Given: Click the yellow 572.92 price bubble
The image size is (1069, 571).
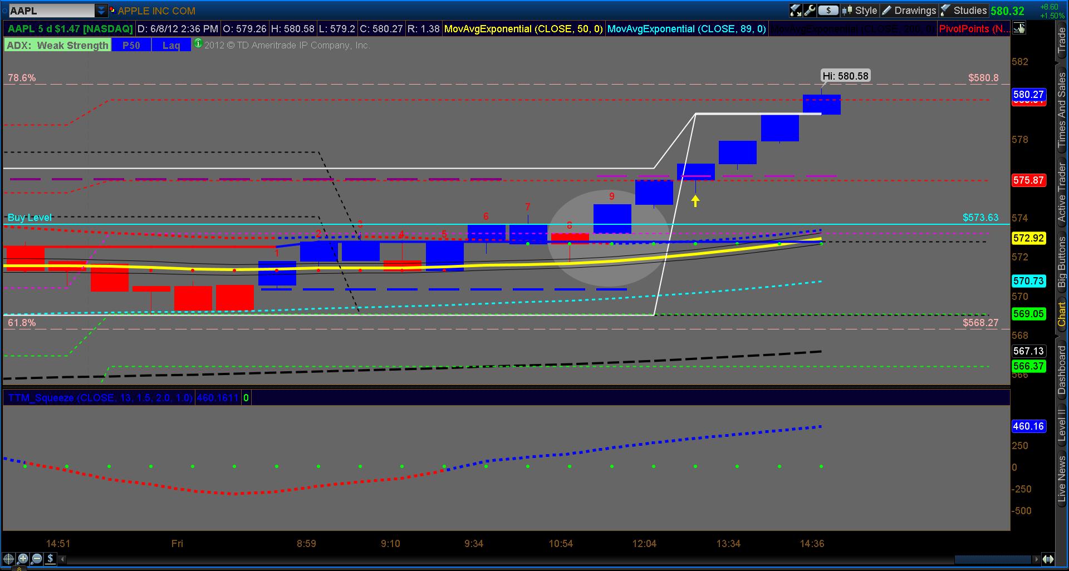Looking at the screenshot, I should pos(1028,238).
